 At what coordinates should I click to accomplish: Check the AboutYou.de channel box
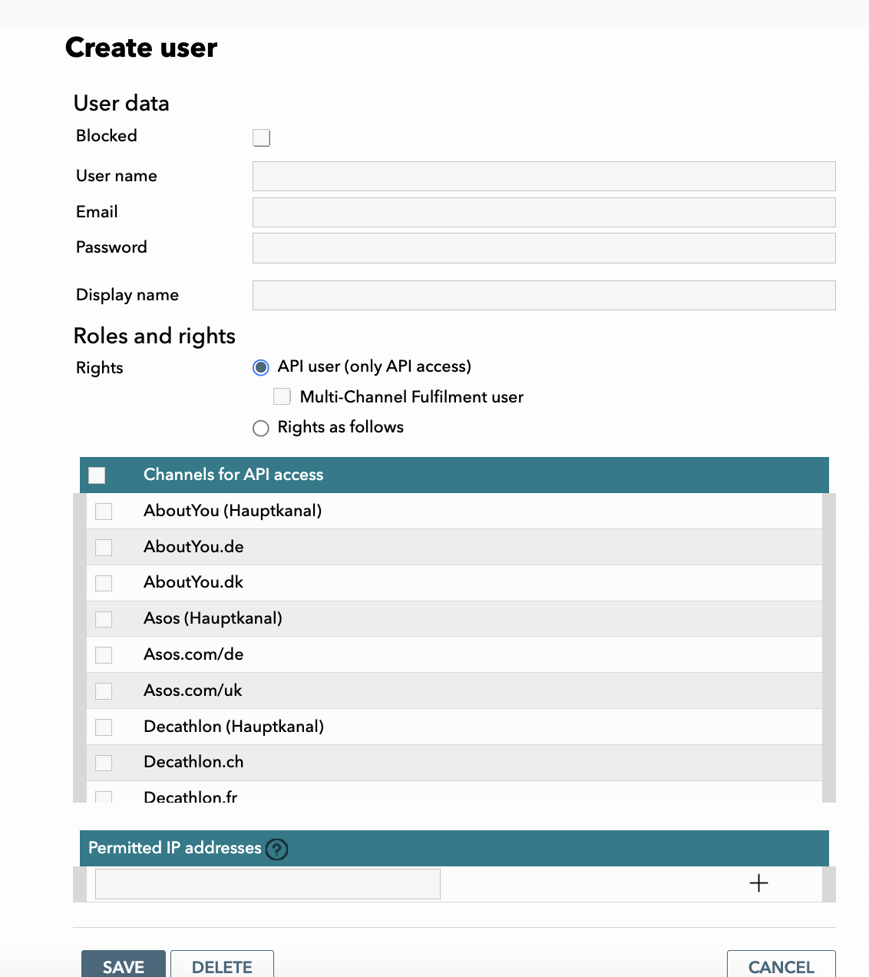coord(104,548)
